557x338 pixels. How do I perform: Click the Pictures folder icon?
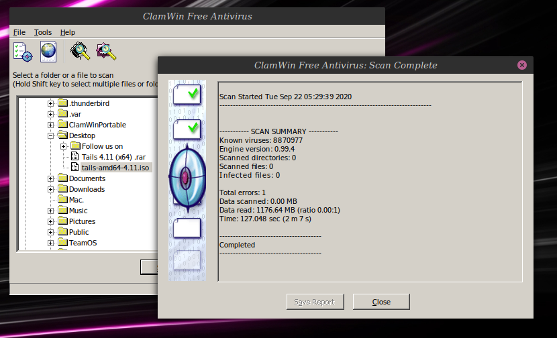coord(62,221)
